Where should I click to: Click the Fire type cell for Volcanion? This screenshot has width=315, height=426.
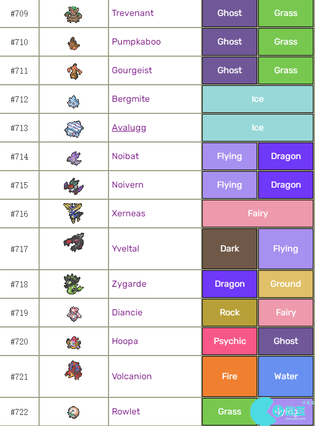coord(230,376)
